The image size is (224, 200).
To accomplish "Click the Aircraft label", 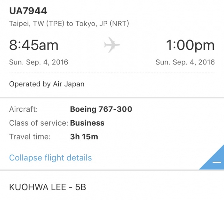I will tap(23, 109).
